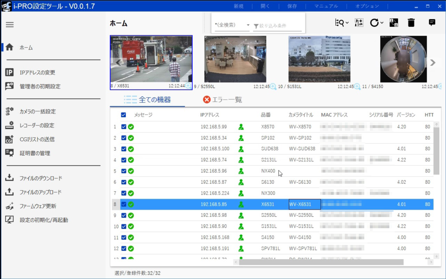Delete selected devices using the trash icon
Screen dimensions: 446x279
[x=412, y=23]
